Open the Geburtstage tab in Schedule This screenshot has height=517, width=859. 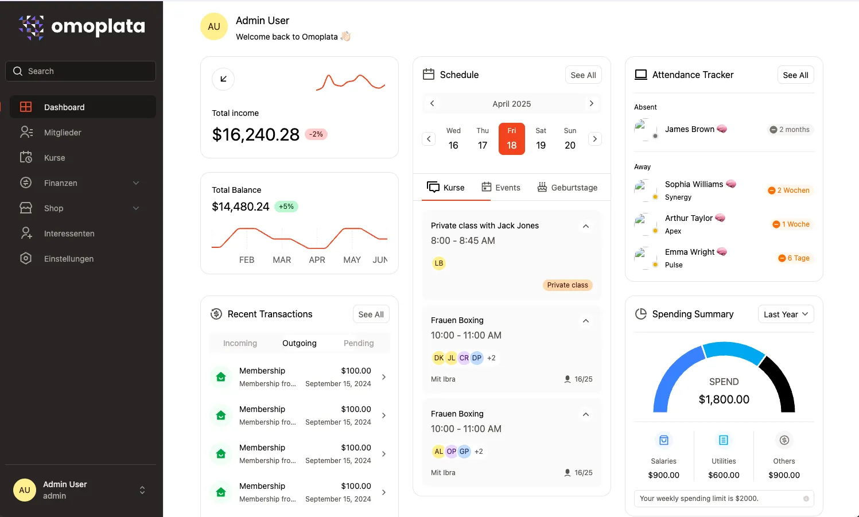(x=568, y=187)
